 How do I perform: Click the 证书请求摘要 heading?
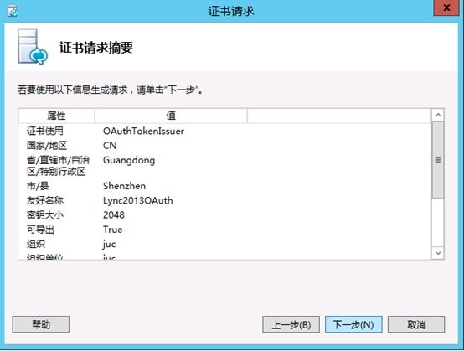(96, 48)
